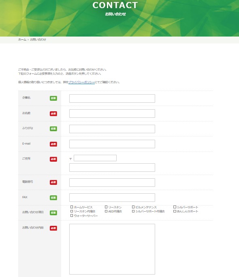Focus the お名前 input field

click(112, 113)
